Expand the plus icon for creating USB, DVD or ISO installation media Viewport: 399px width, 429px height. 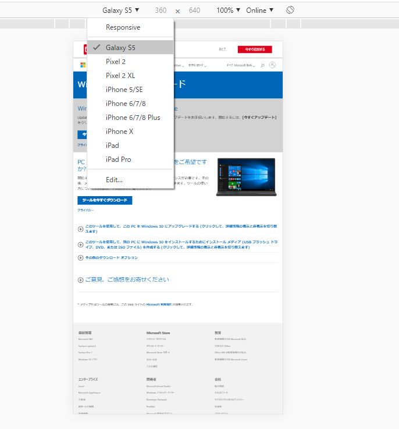[x=80, y=244]
